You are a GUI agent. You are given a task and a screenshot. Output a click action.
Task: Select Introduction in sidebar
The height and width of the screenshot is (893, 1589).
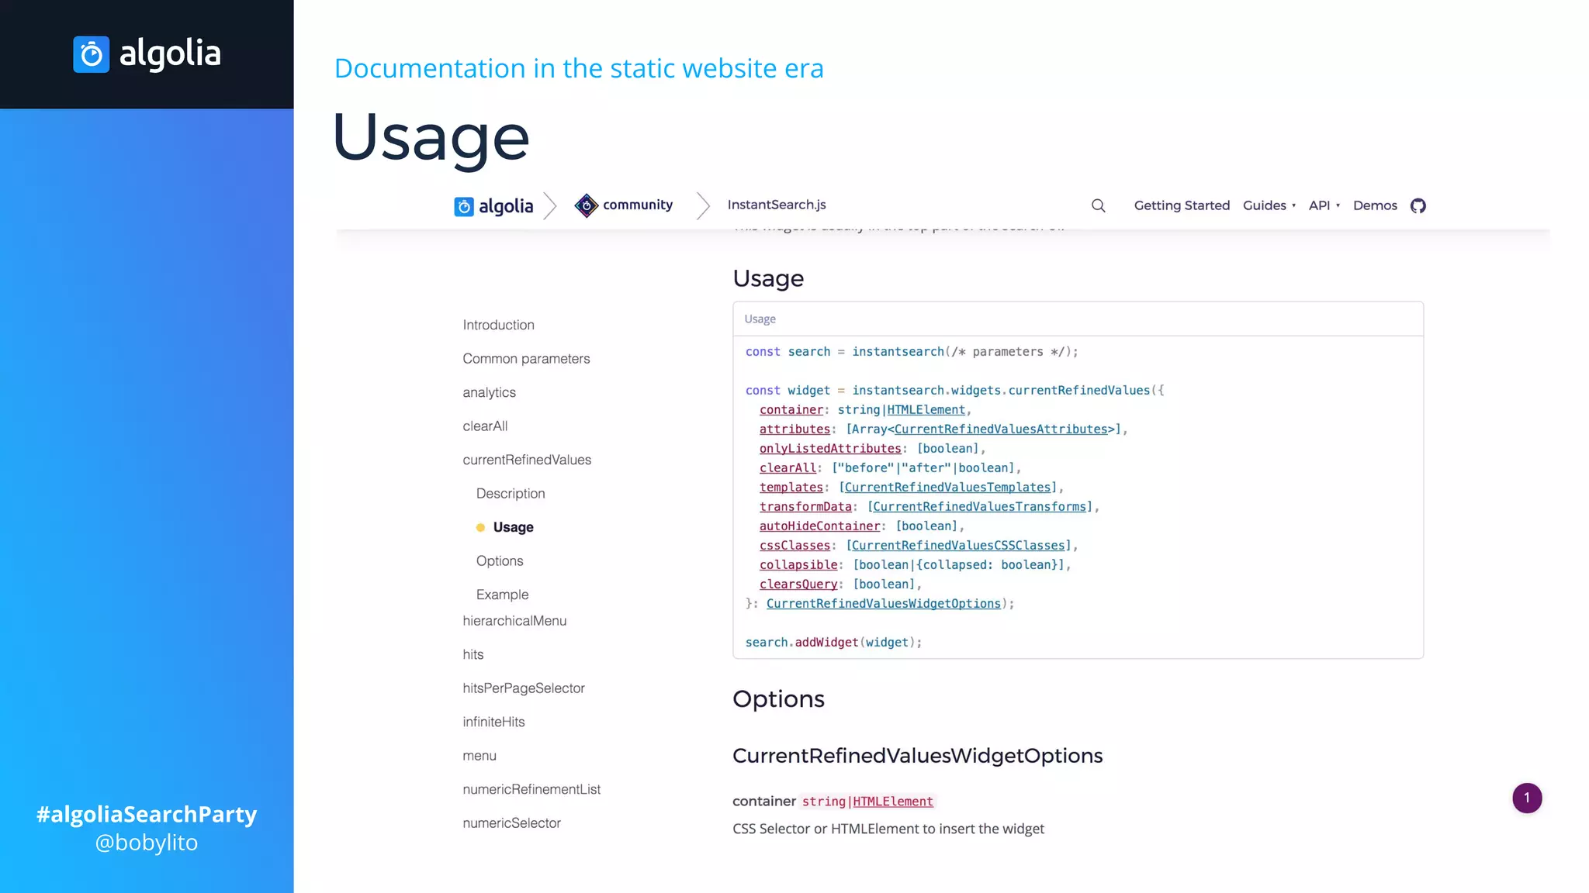(498, 325)
